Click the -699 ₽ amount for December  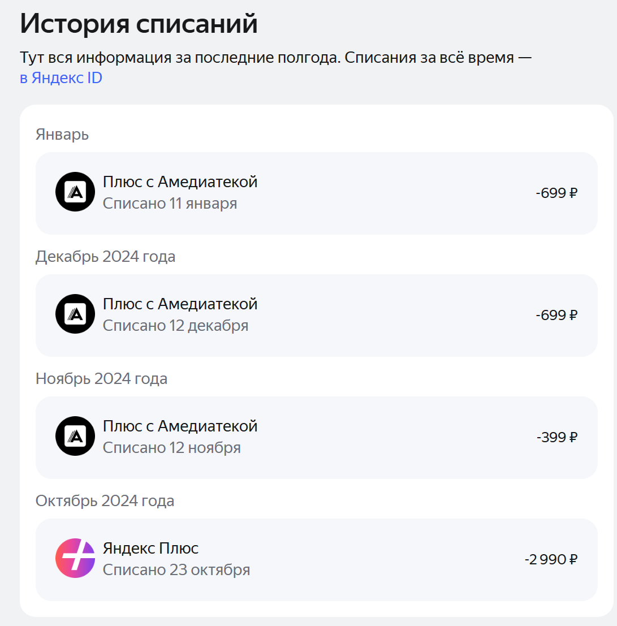click(556, 315)
